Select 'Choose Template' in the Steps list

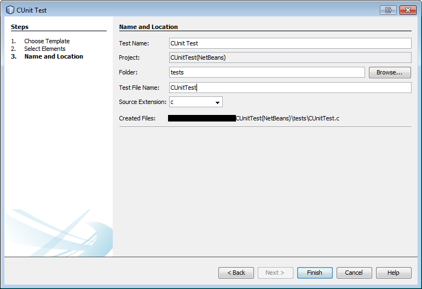(x=47, y=41)
